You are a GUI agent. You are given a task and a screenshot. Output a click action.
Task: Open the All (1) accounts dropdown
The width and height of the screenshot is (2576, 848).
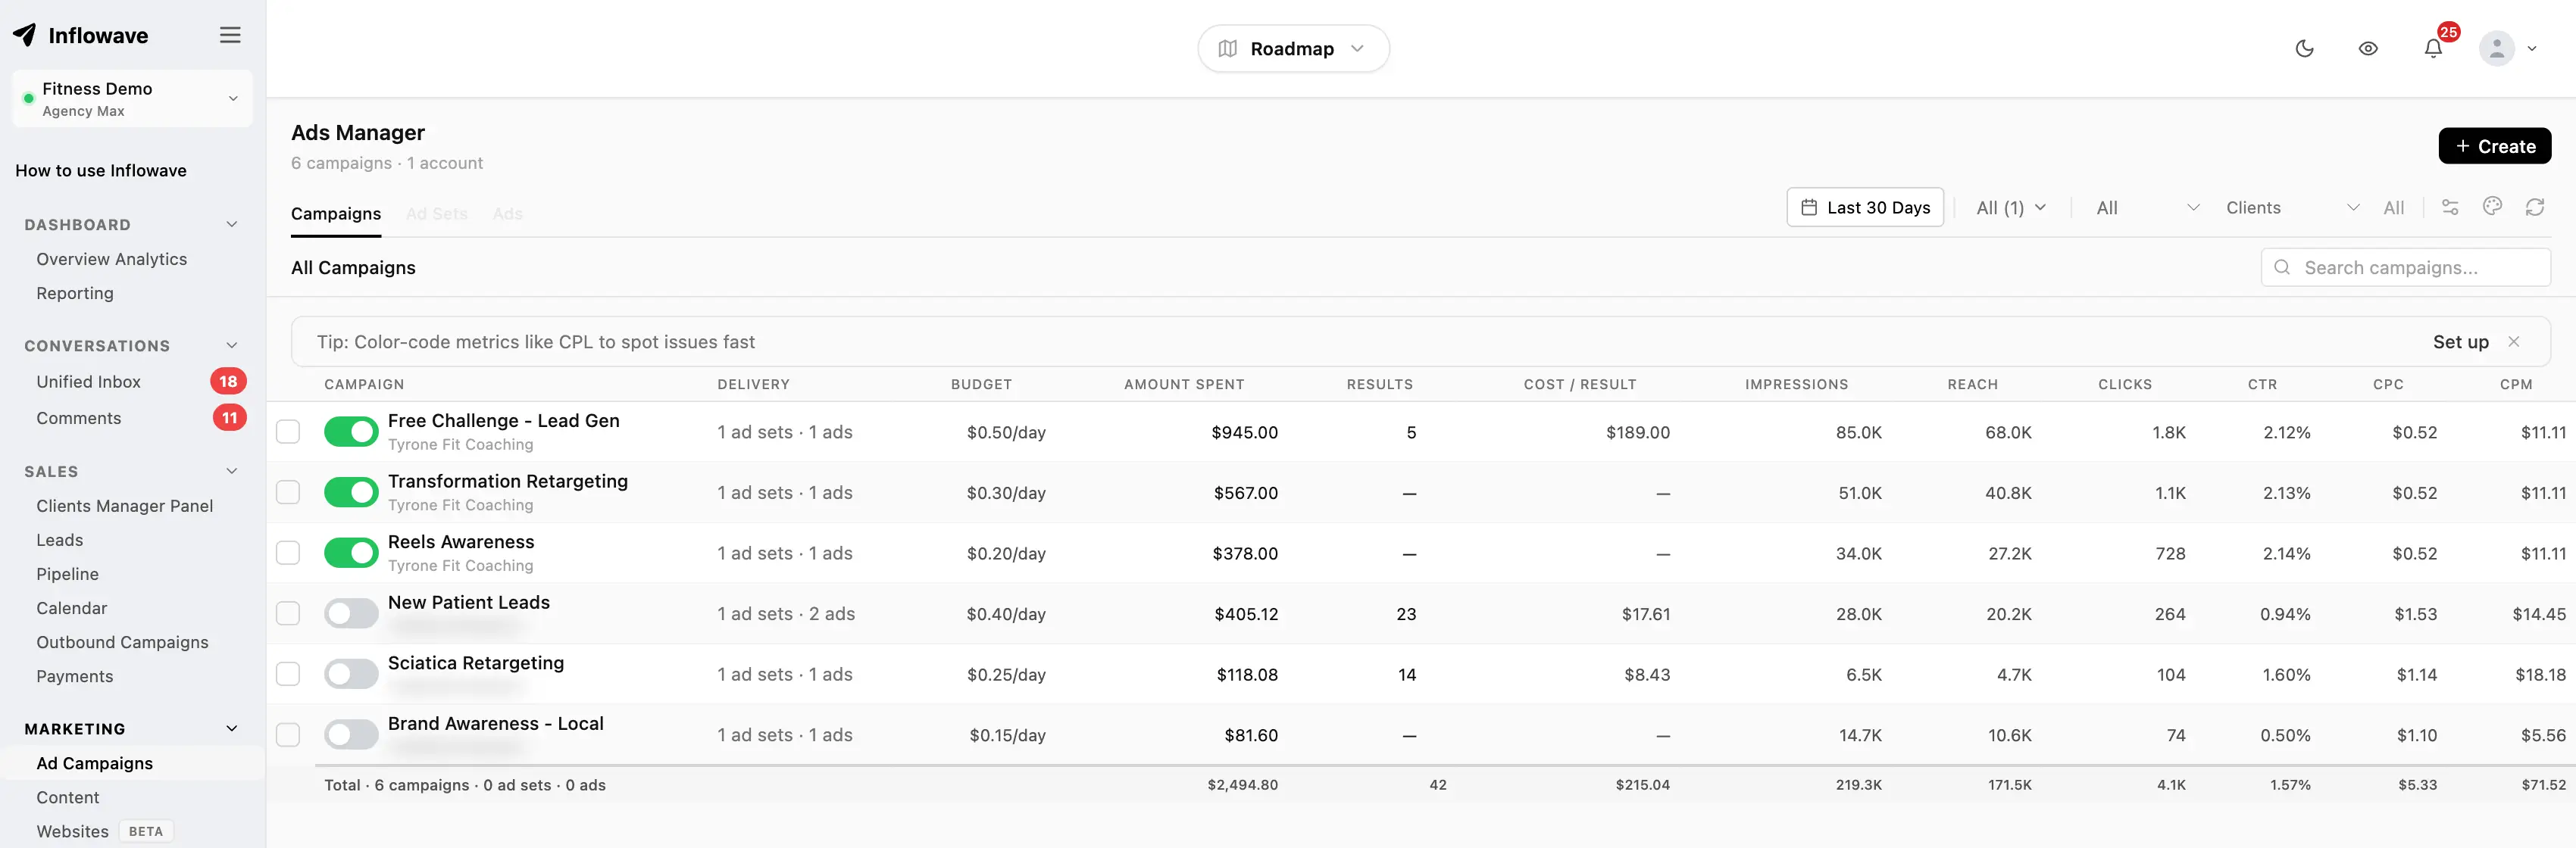[2011, 207]
